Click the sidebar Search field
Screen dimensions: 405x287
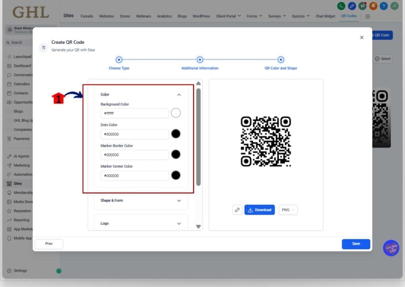pyautogui.click(x=19, y=42)
